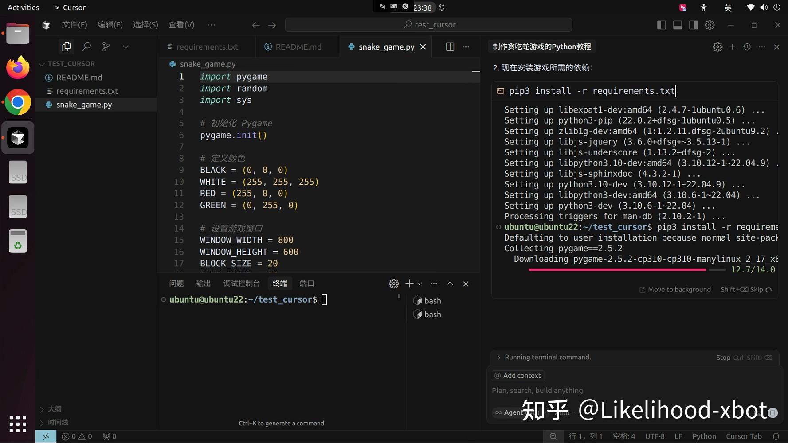This screenshot has width=788, height=443.
Task: Click the Cursor logo in menu bar
Action: pyautogui.click(x=46, y=25)
